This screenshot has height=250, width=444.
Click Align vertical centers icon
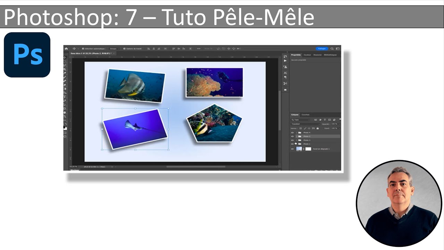coord(179,49)
